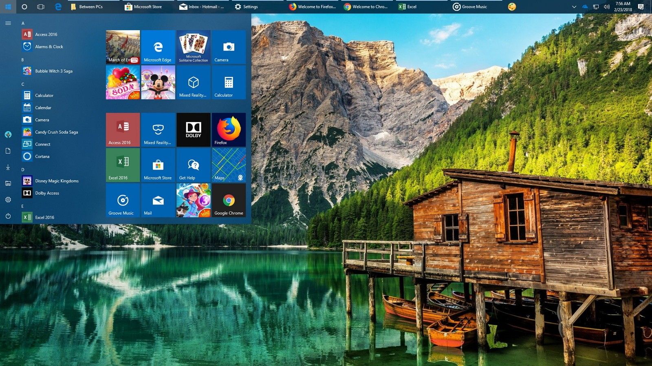Switch to the Inbox - Hotmail window
This screenshot has width=652, height=366.
(x=202, y=7)
